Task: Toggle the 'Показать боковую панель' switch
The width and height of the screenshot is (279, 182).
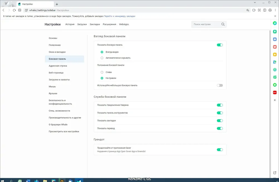Action: point(220,45)
